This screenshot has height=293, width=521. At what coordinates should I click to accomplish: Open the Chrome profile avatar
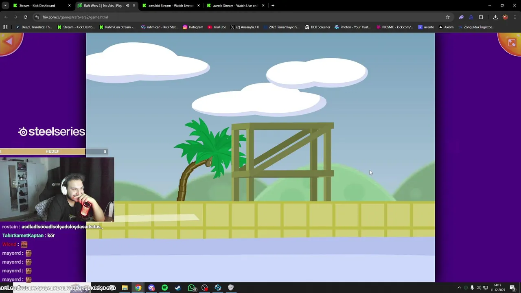(x=505, y=17)
